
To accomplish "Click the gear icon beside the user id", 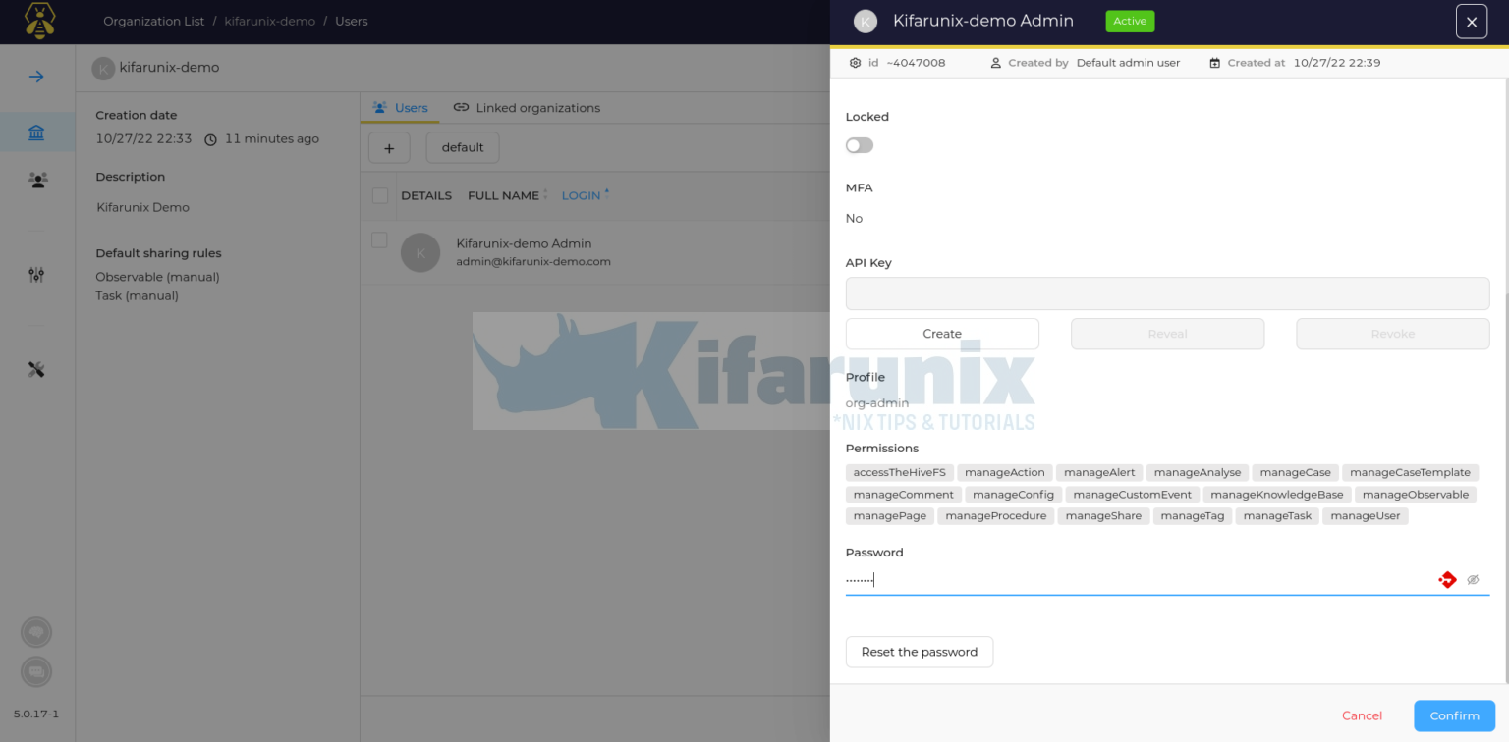I will click(854, 62).
